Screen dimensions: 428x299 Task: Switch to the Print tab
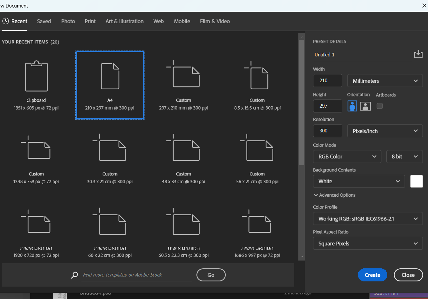coord(90,21)
